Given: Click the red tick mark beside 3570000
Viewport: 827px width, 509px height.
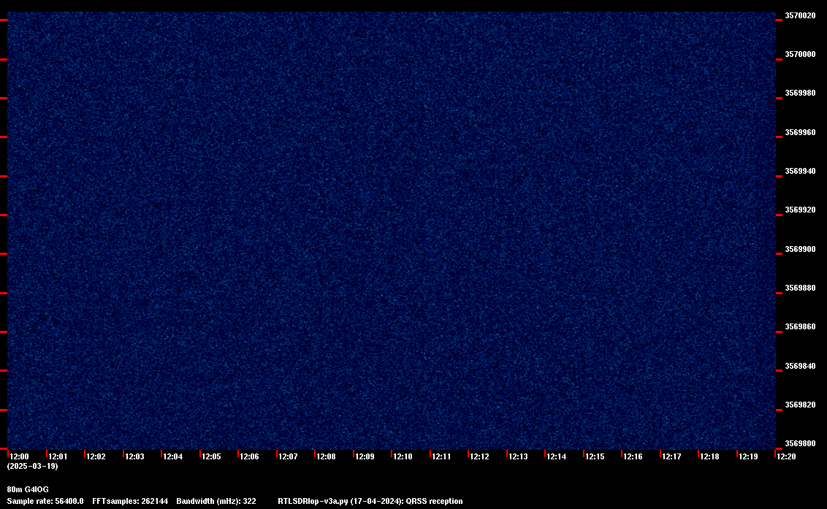Looking at the screenshot, I should pos(779,60).
